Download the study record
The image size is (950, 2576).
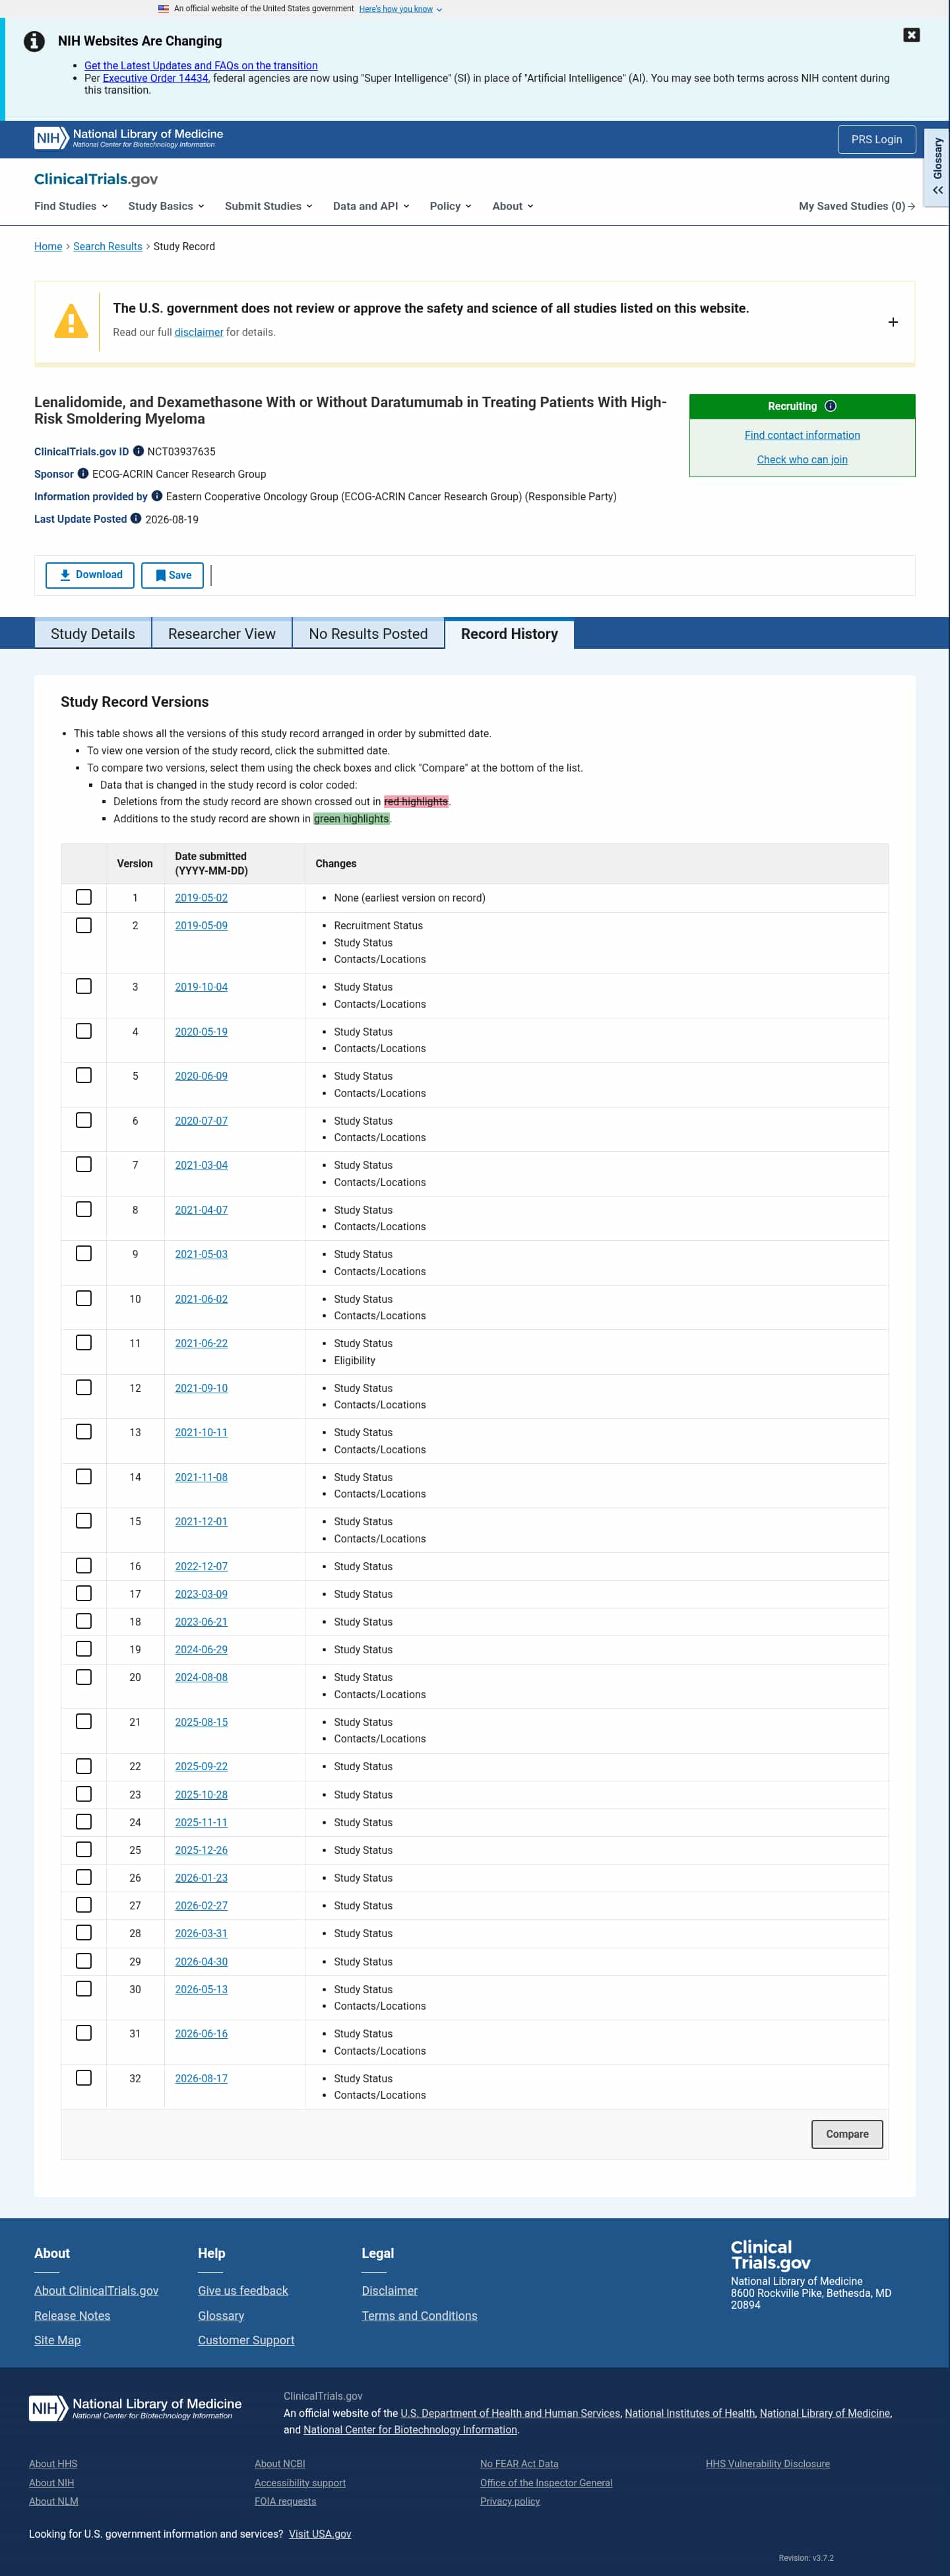[x=90, y=575]
